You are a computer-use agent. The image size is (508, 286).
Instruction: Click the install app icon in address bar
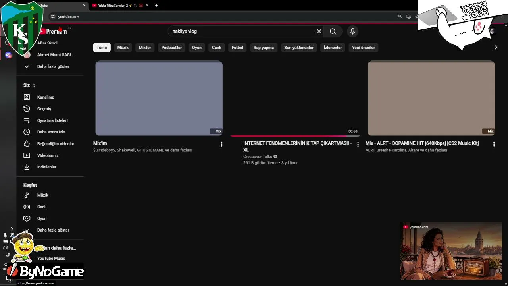coord(408,17)
